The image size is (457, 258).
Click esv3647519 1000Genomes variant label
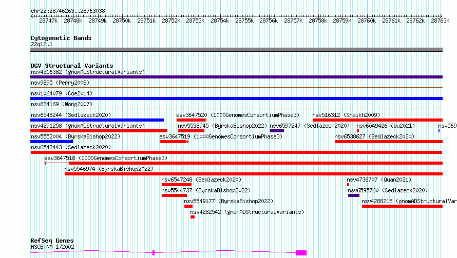tap(221, 136)
